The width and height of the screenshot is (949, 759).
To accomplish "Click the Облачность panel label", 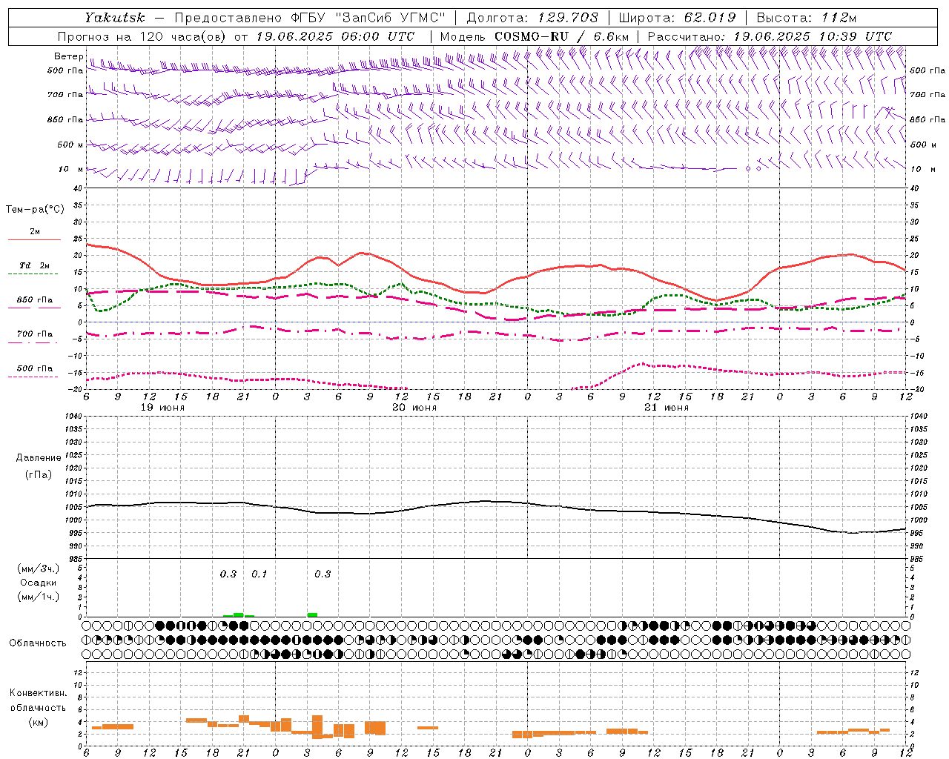I will pyautogui.click(x=38, y=643).
